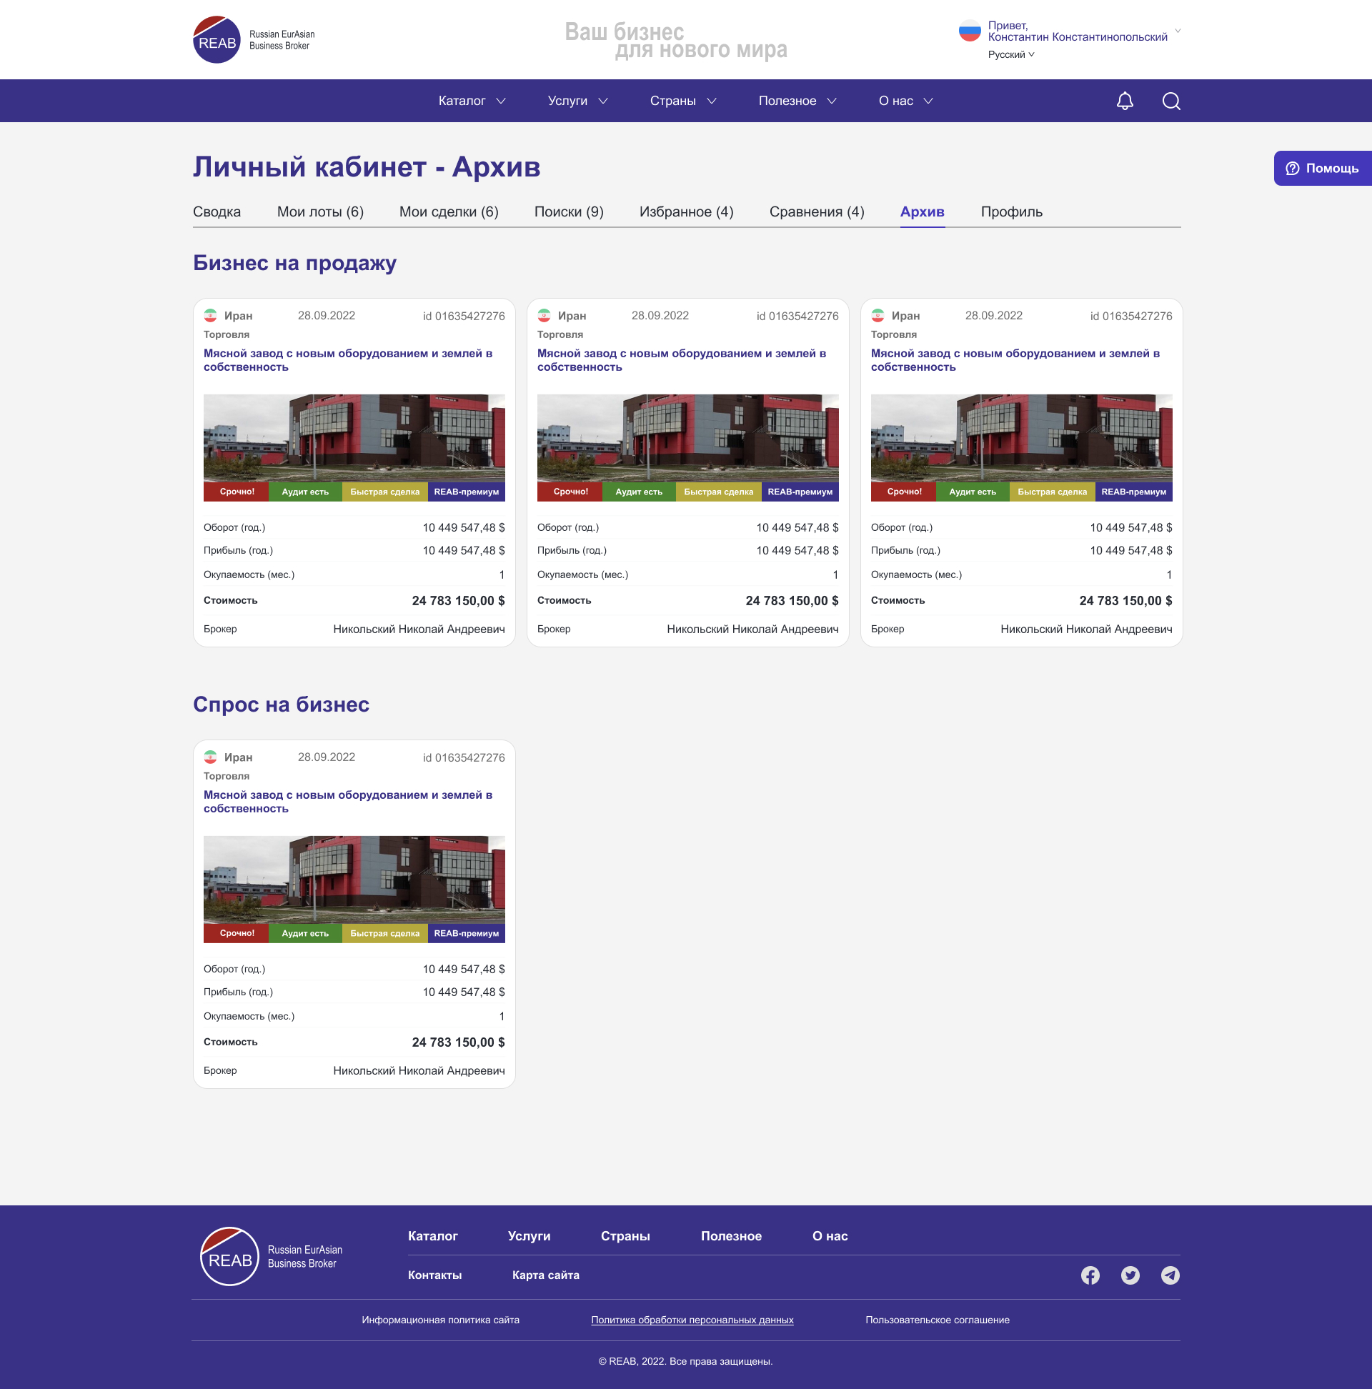Image resolution: width=1372 pixels, height=1389 pixels.
Task: Open the Русский language selector
Action: (x=1010, y=54)
